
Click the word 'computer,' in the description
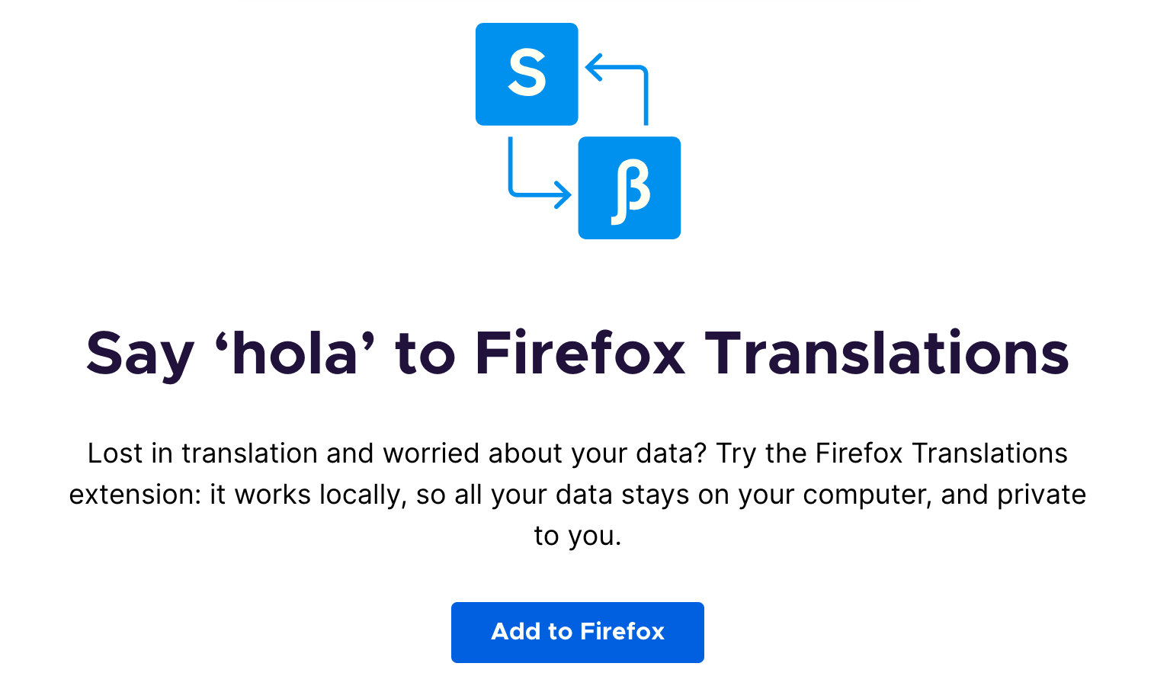click(867, 495)
